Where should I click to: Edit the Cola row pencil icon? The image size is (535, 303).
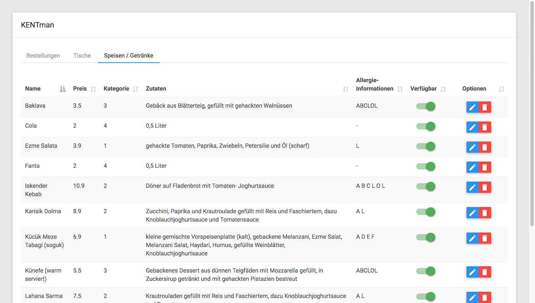click(473, 127)
